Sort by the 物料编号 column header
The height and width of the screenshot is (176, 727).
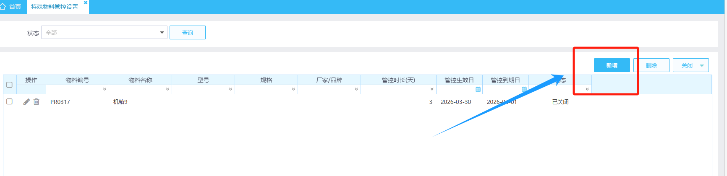point(77,80)
